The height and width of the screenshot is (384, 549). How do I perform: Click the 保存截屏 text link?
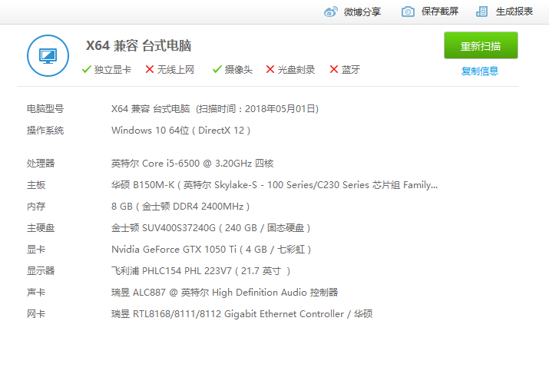(x=440, y=12)
